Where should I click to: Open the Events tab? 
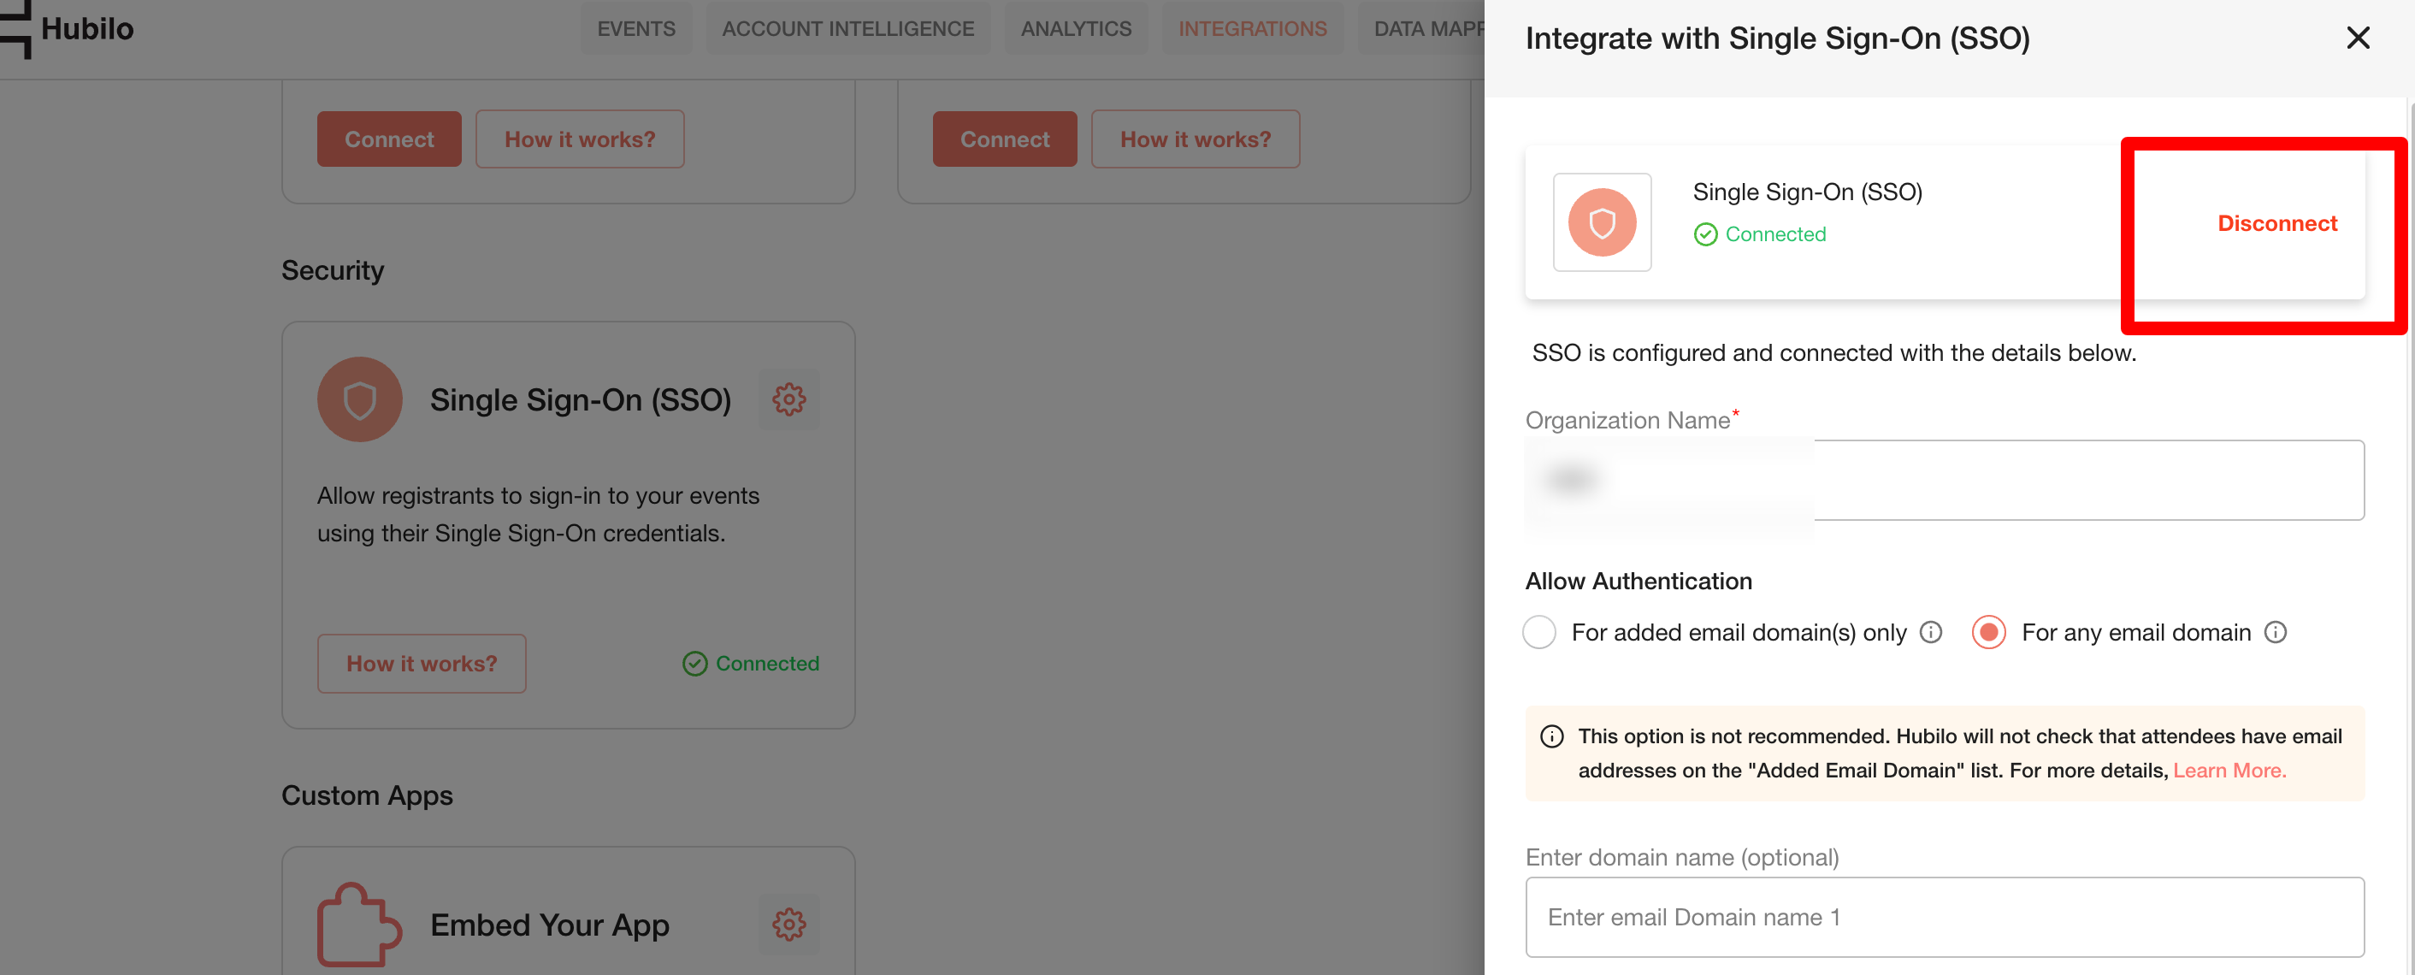635,29
